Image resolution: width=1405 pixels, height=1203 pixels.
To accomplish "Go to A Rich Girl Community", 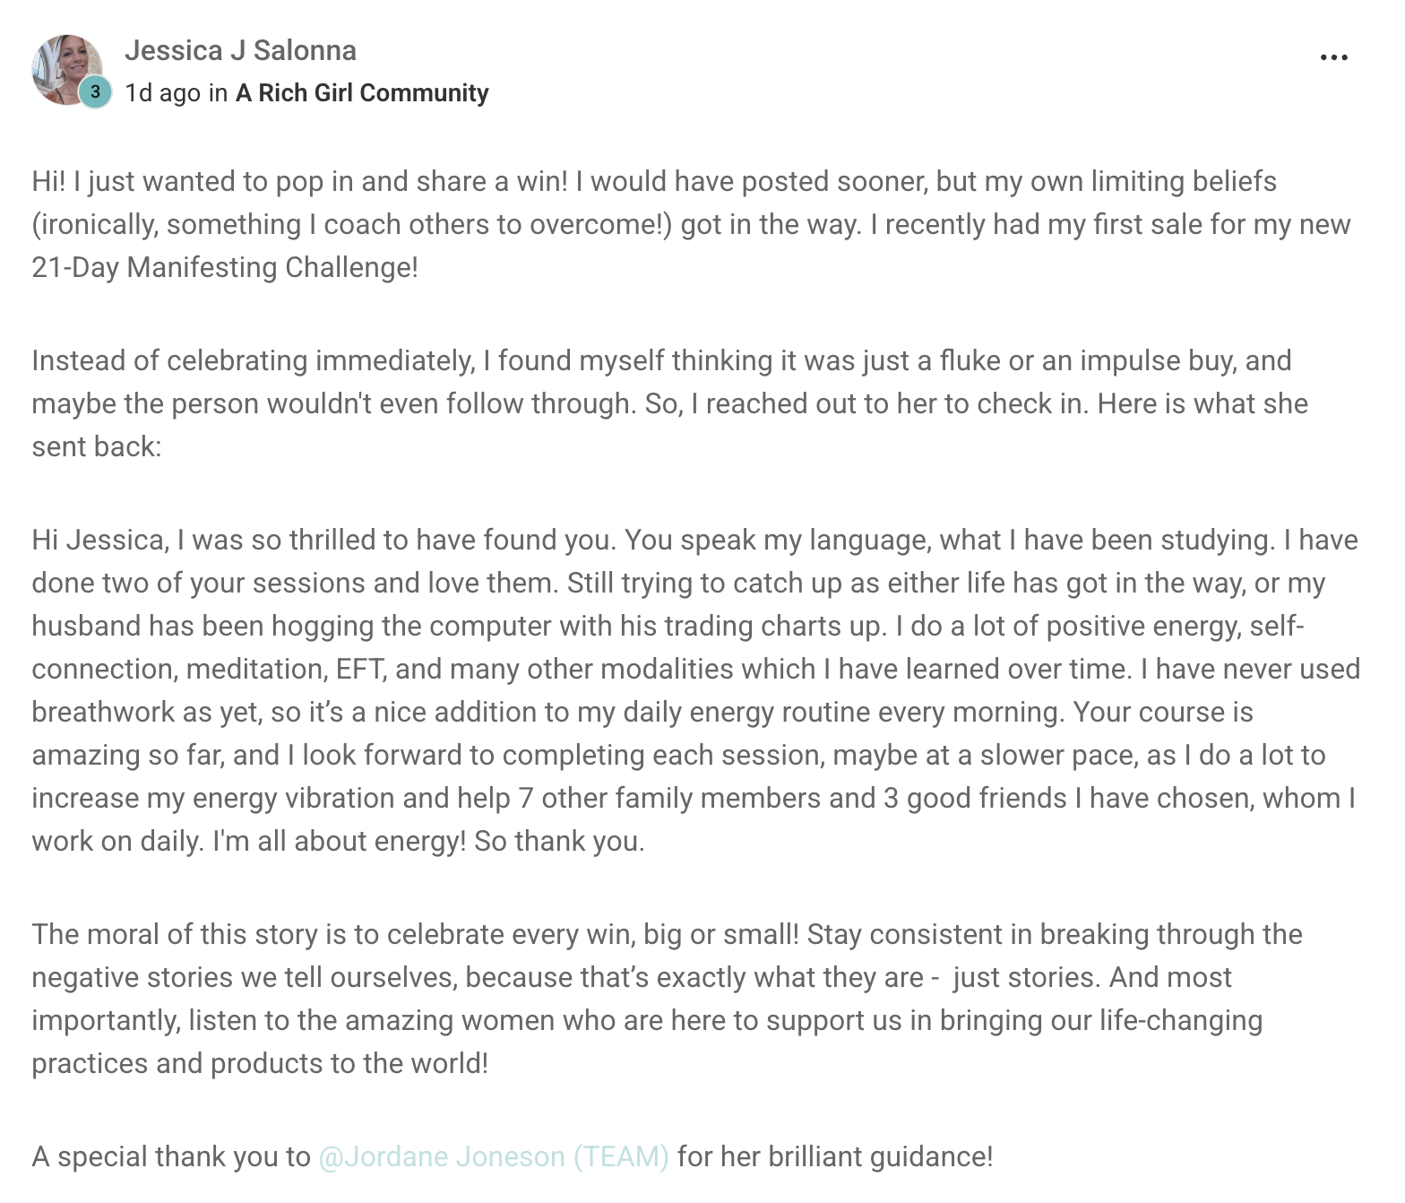I will 362,93.
